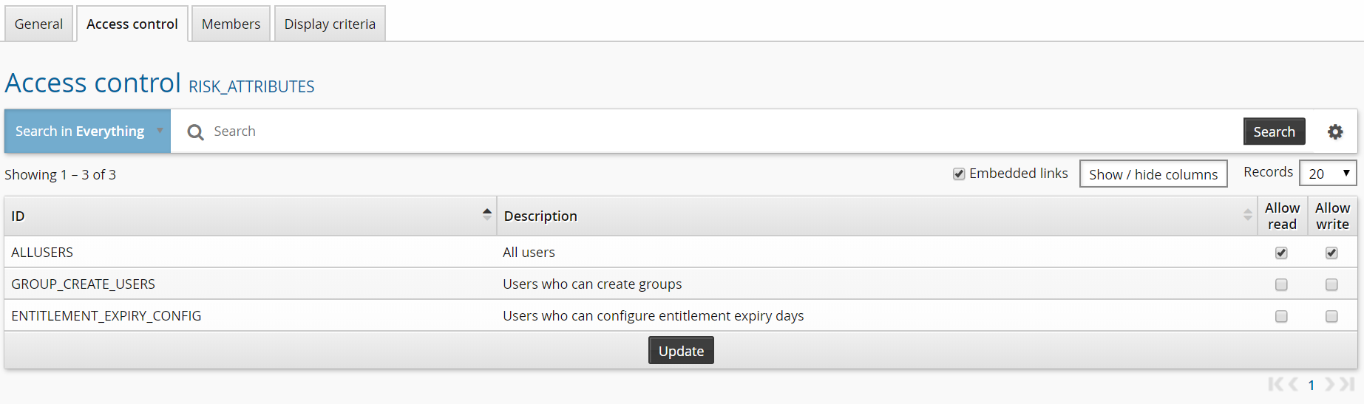Click Show / hide columns button
This screenshot has width=1364, height=404.
point(1153,174)
